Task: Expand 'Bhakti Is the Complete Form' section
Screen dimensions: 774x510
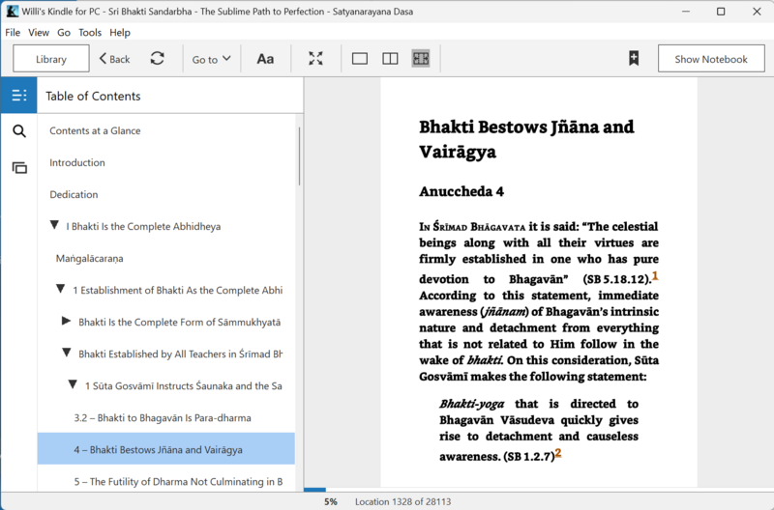Action: pos(66,322)
